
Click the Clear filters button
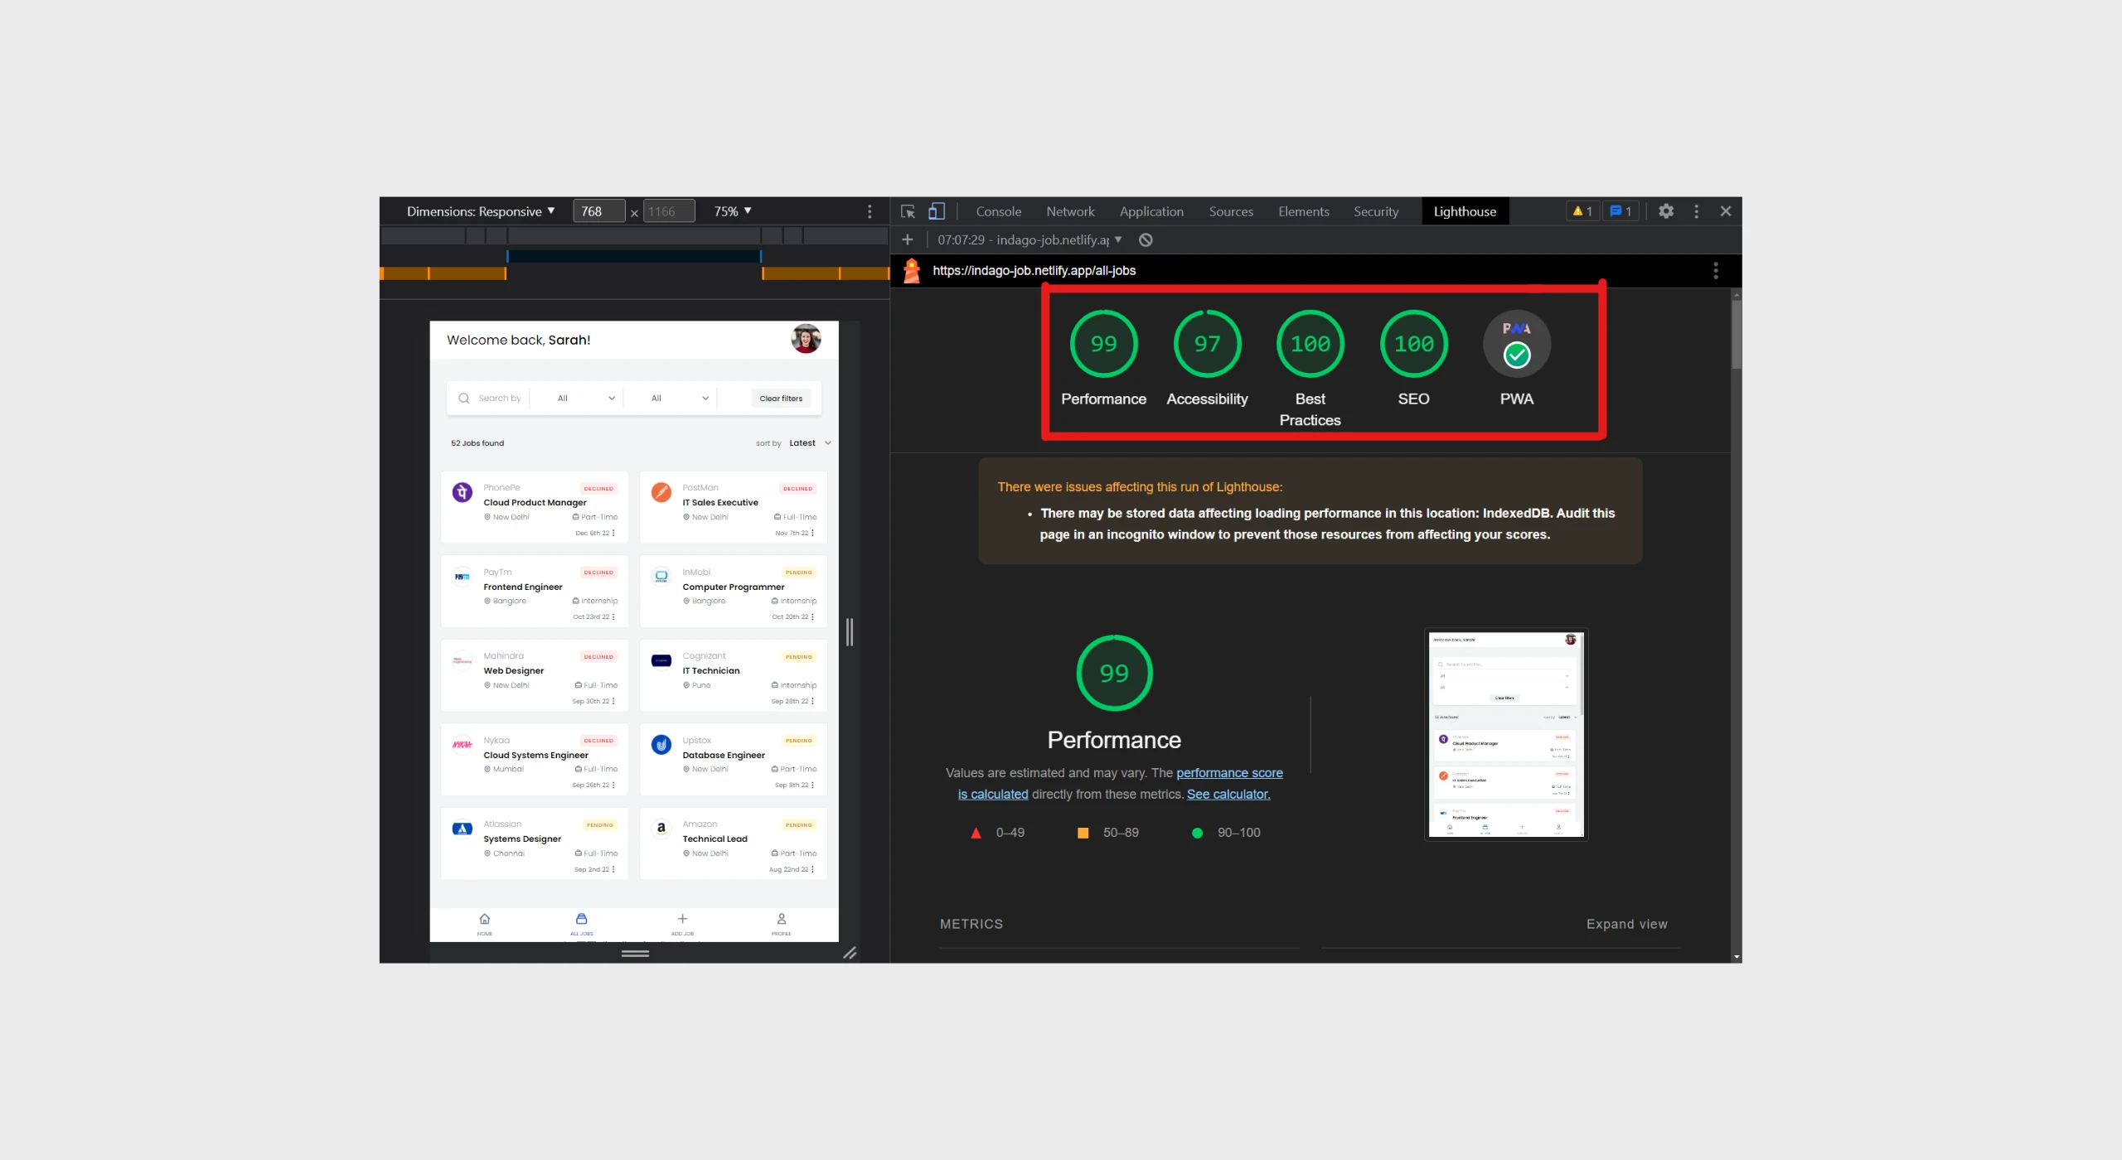pos(781,399)
